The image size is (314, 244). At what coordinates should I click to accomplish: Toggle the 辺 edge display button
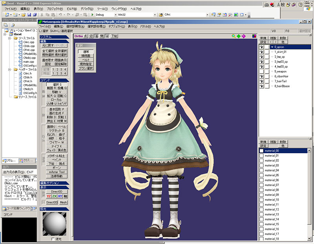pyautogui.click(x=91, y=36)
